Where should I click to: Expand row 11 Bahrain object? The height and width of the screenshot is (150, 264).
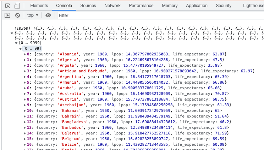click(x=24, y=116)
